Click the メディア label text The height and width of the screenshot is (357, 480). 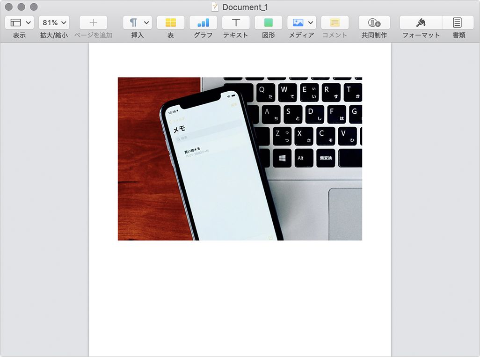[302, 35]
